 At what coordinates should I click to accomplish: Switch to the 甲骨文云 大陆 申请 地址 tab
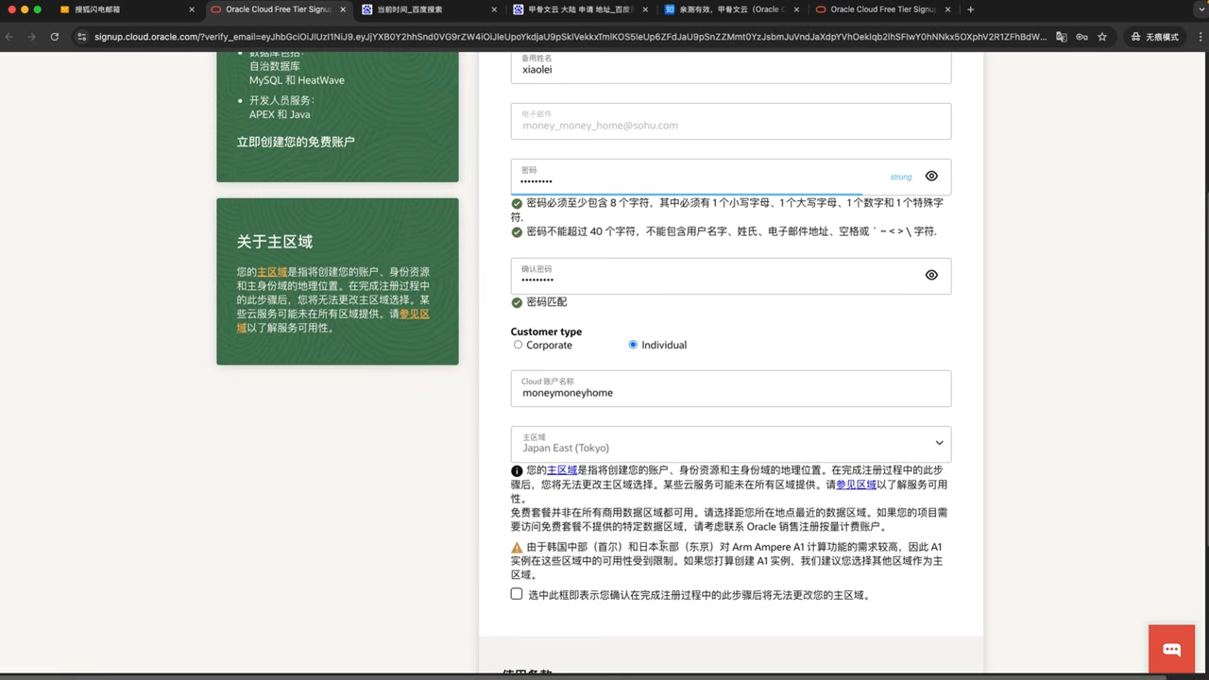coord(579,9)
